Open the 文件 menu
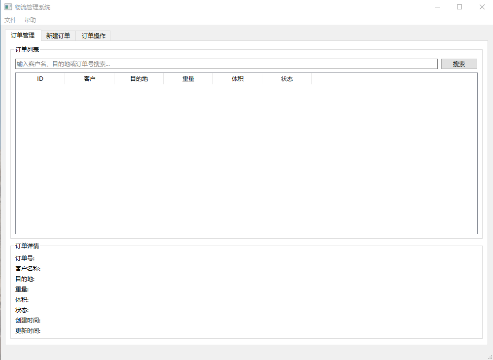Image resolution: width=493 pixels, height=360 pixels. 10,20
